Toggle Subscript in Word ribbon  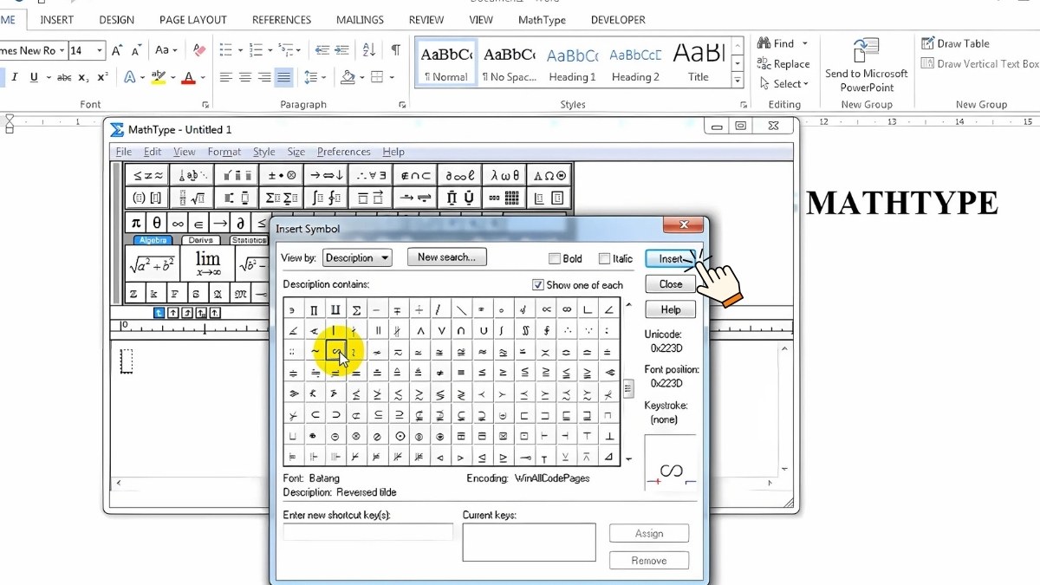[x=84, y=77]
